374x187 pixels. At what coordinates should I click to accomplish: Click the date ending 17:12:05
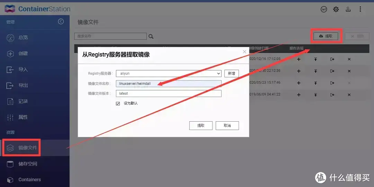pyautogui.click(x=265, y=59)
